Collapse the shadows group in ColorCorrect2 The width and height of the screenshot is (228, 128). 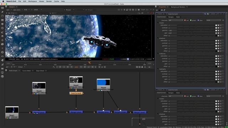(x=158, y=38)
